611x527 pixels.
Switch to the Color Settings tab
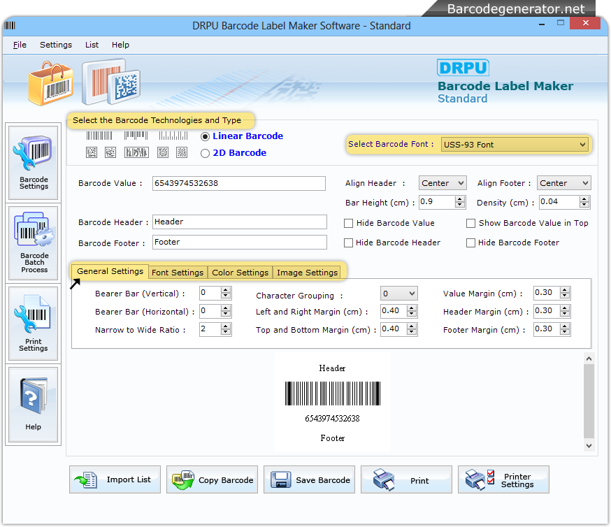240,273
